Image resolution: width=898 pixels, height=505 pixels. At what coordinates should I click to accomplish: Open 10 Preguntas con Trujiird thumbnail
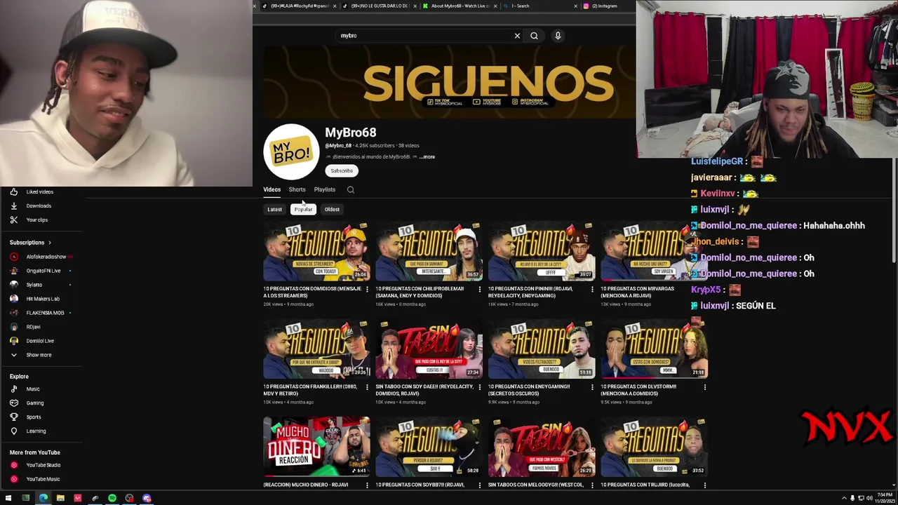click(654, 446)
